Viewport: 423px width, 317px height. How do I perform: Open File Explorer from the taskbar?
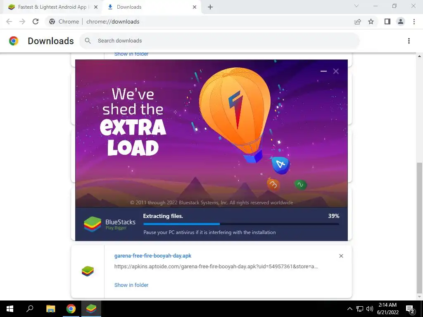[x=50, y=309]
